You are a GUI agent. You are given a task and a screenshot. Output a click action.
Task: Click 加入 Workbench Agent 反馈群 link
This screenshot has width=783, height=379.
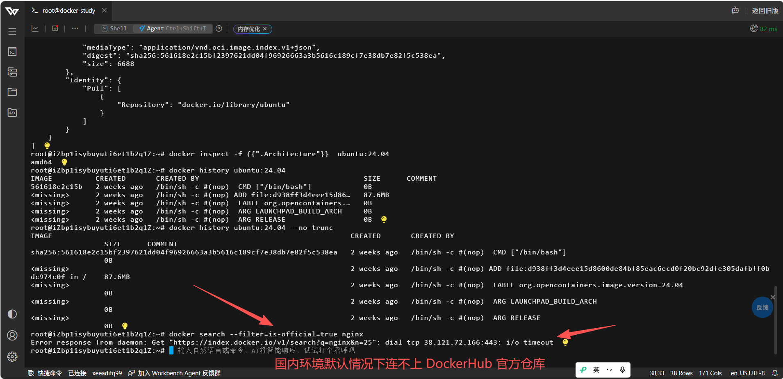coord(174,373)
